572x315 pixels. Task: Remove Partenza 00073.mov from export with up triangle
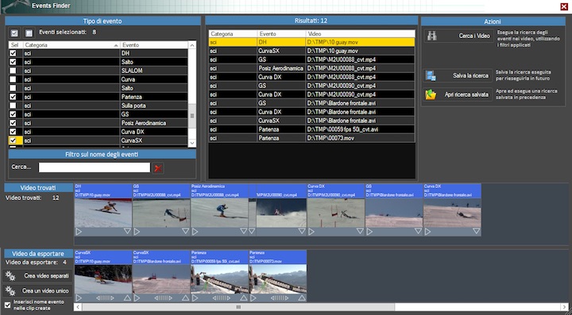click(x=302, y=298)
